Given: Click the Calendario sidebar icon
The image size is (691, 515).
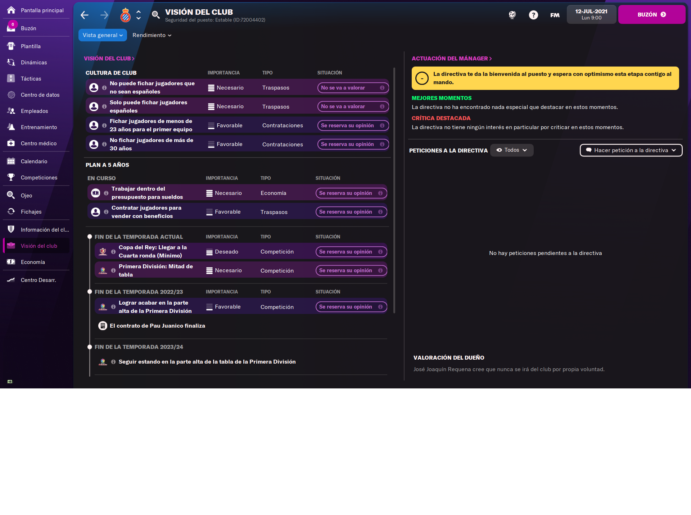Looking at the screenshot, I should (11, 161).
